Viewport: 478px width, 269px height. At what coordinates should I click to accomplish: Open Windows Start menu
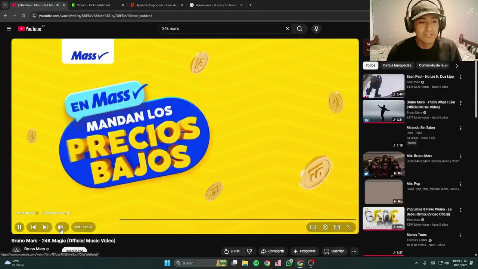tap(167, 263)
